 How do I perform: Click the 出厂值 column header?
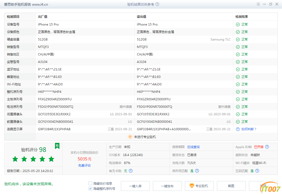[x=43, y=17]
